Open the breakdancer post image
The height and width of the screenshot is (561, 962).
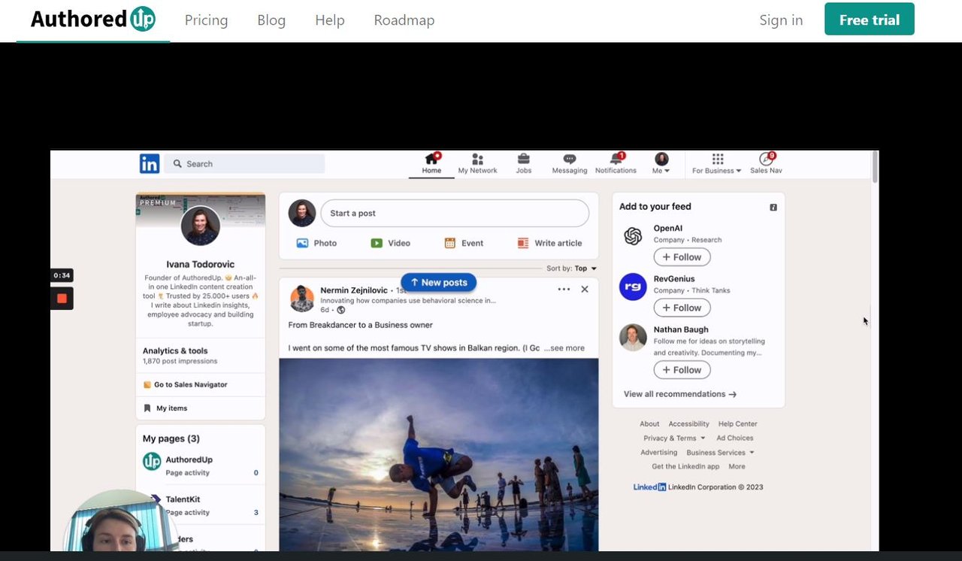click(439, 455)
